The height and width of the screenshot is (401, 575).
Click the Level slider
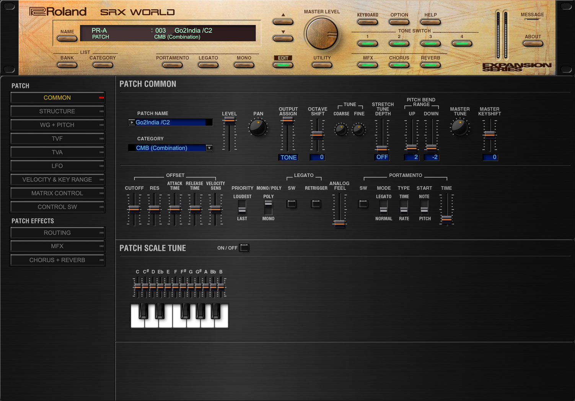coord(230,134)
